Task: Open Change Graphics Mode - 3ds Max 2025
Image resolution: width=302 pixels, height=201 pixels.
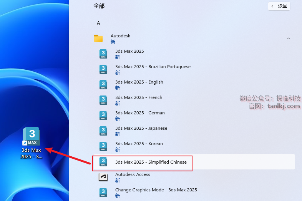Action: [x=156, y=190]
